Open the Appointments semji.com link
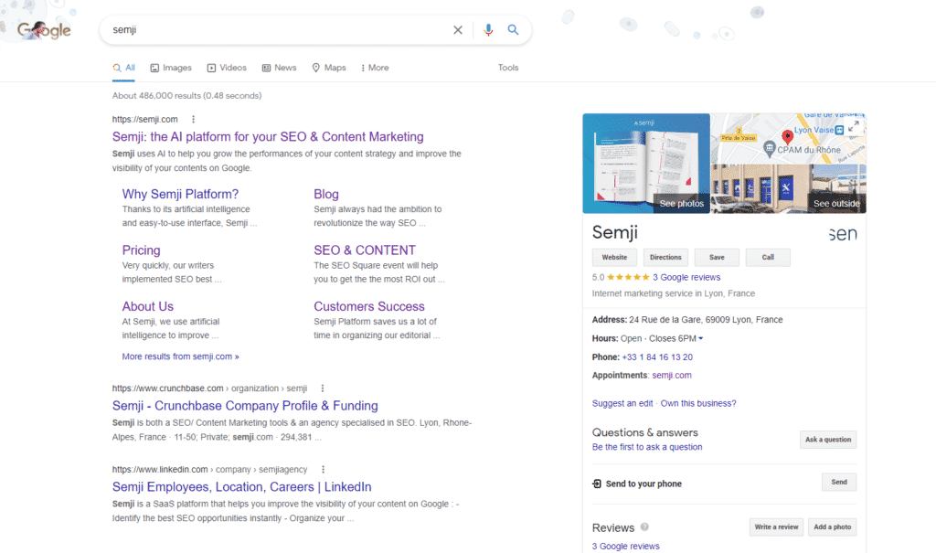The width and height of the screenshot is (936, 553). coord(672,375)
